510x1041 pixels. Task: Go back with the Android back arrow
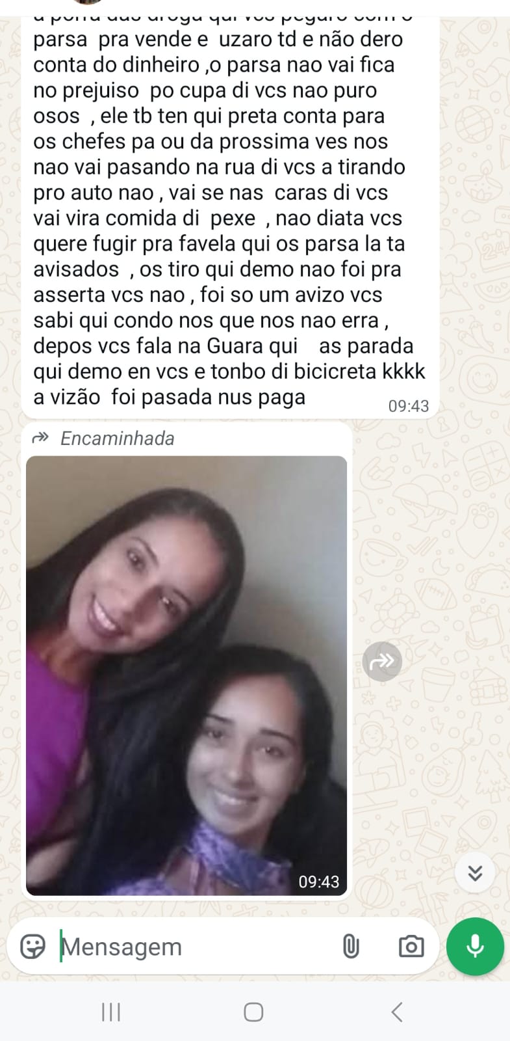(397, 1012)
